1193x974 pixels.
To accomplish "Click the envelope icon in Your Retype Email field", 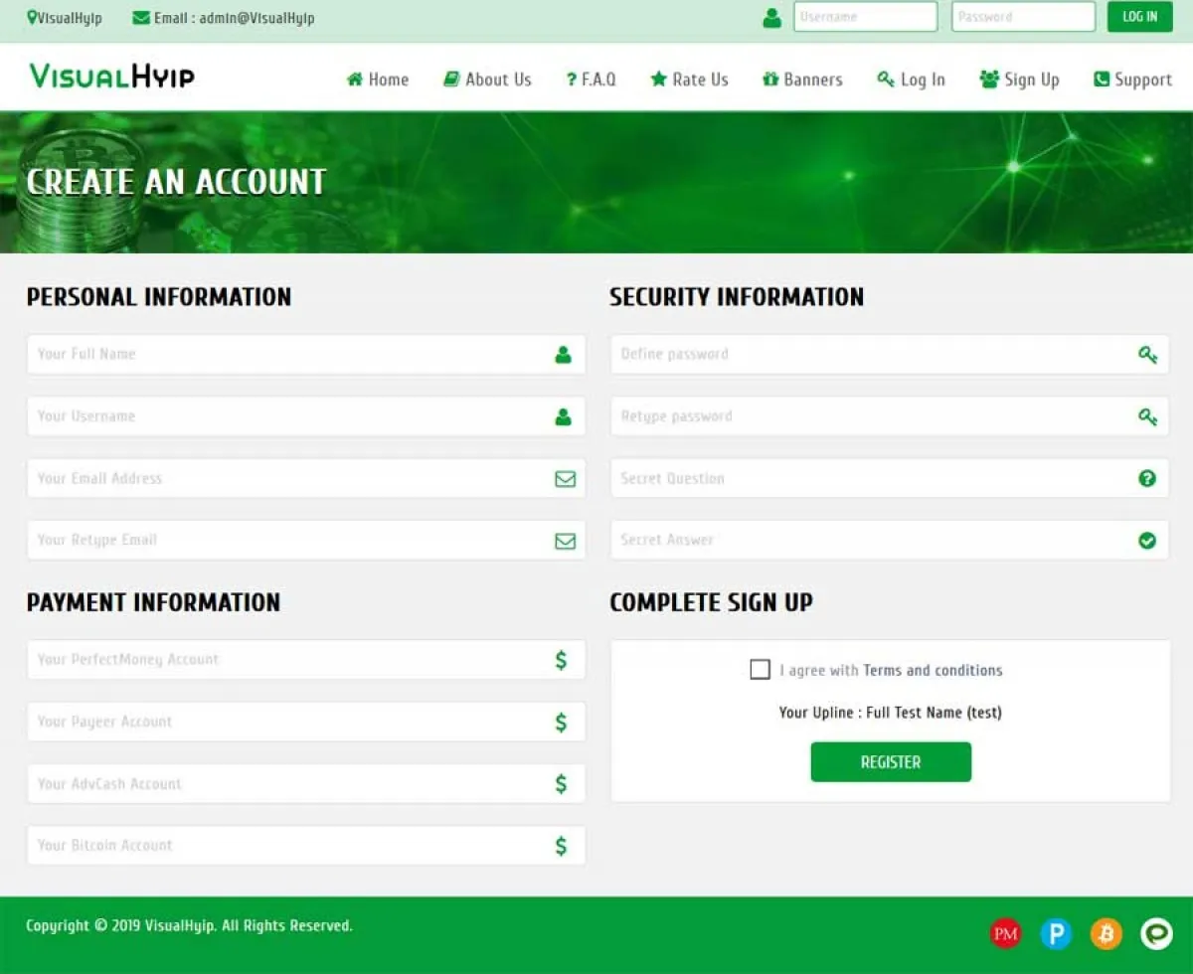I will coord(565,541).
